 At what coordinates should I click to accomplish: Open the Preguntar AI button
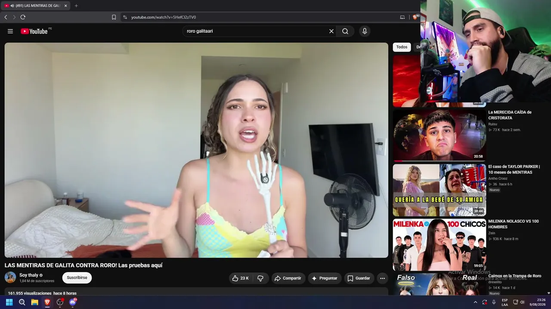coord(325,278)
